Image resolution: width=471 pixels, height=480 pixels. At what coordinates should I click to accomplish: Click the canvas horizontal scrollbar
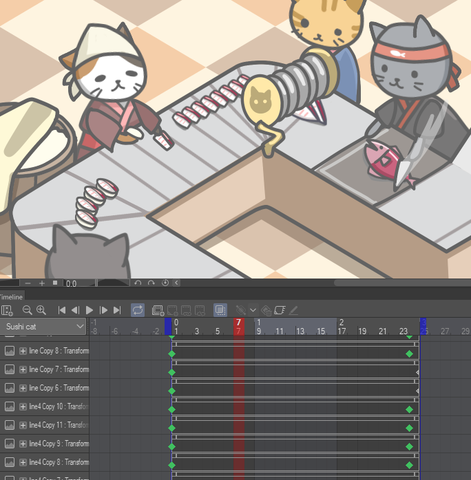402,283
